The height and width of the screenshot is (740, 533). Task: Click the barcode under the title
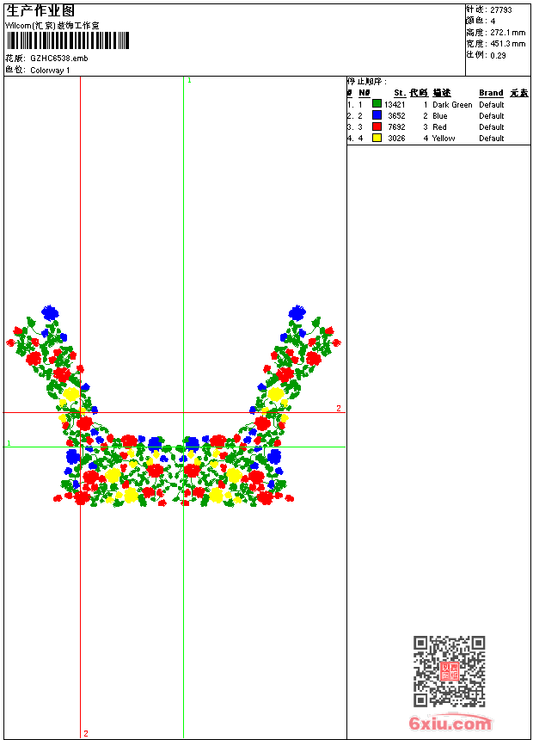click(67, 41)
